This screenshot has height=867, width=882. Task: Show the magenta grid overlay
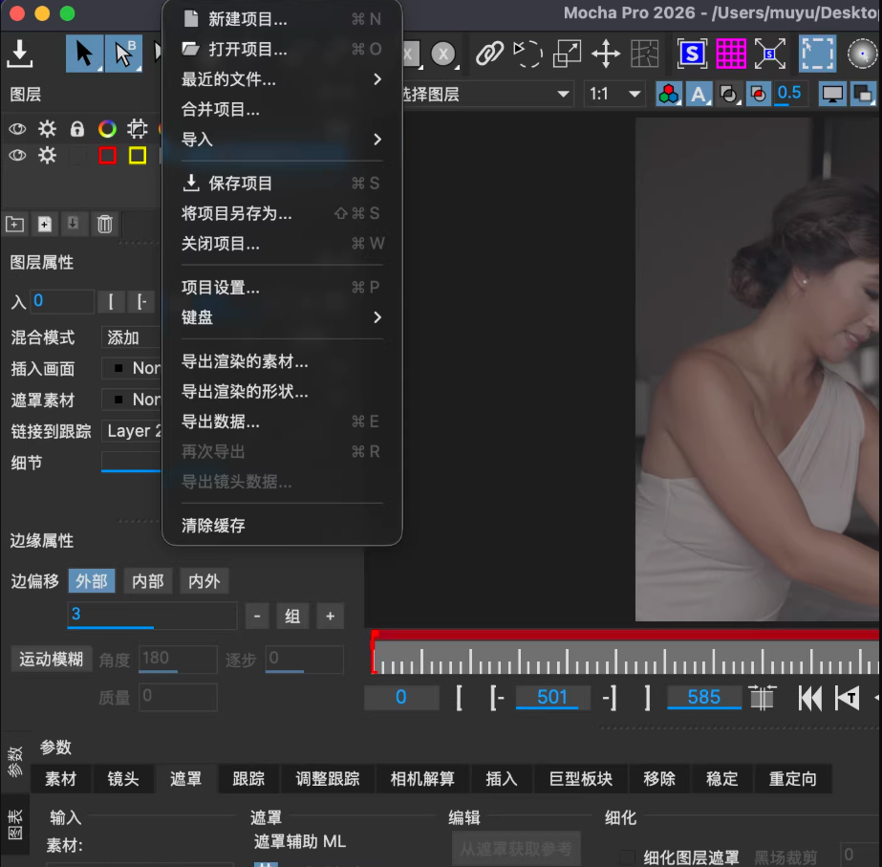pos(731,54)
